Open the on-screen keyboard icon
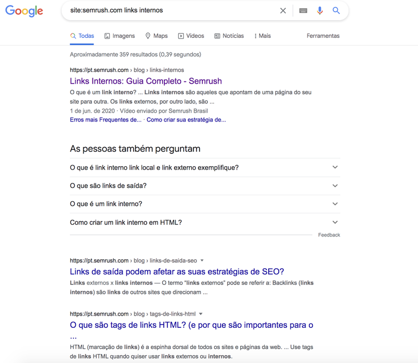This screenshot has width=418, height=363. tap(303, 11)
